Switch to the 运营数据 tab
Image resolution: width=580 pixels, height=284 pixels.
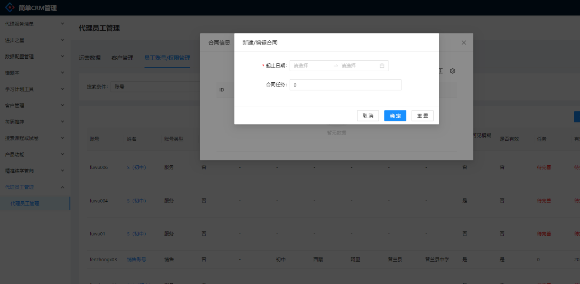pyautogui.click(x=89, y=58)
